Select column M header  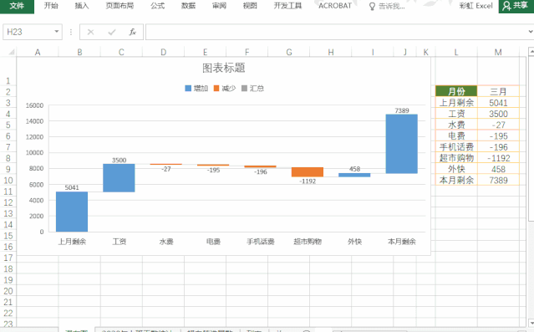click(x=498, y=52)
